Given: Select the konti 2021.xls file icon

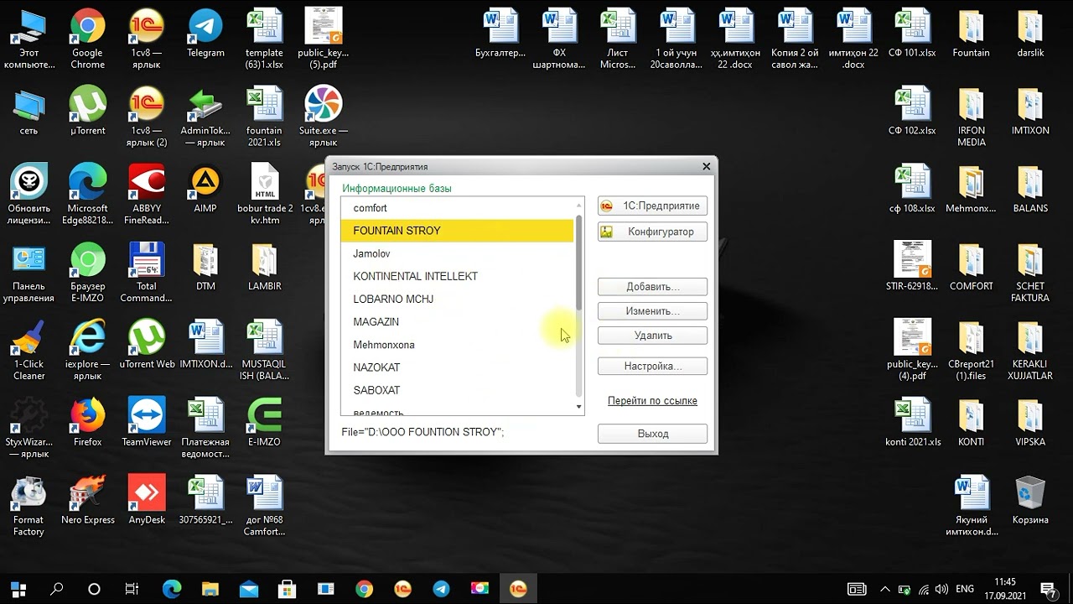Looking at the screenshot, I should pyautogui.click(x=912, y=423).
